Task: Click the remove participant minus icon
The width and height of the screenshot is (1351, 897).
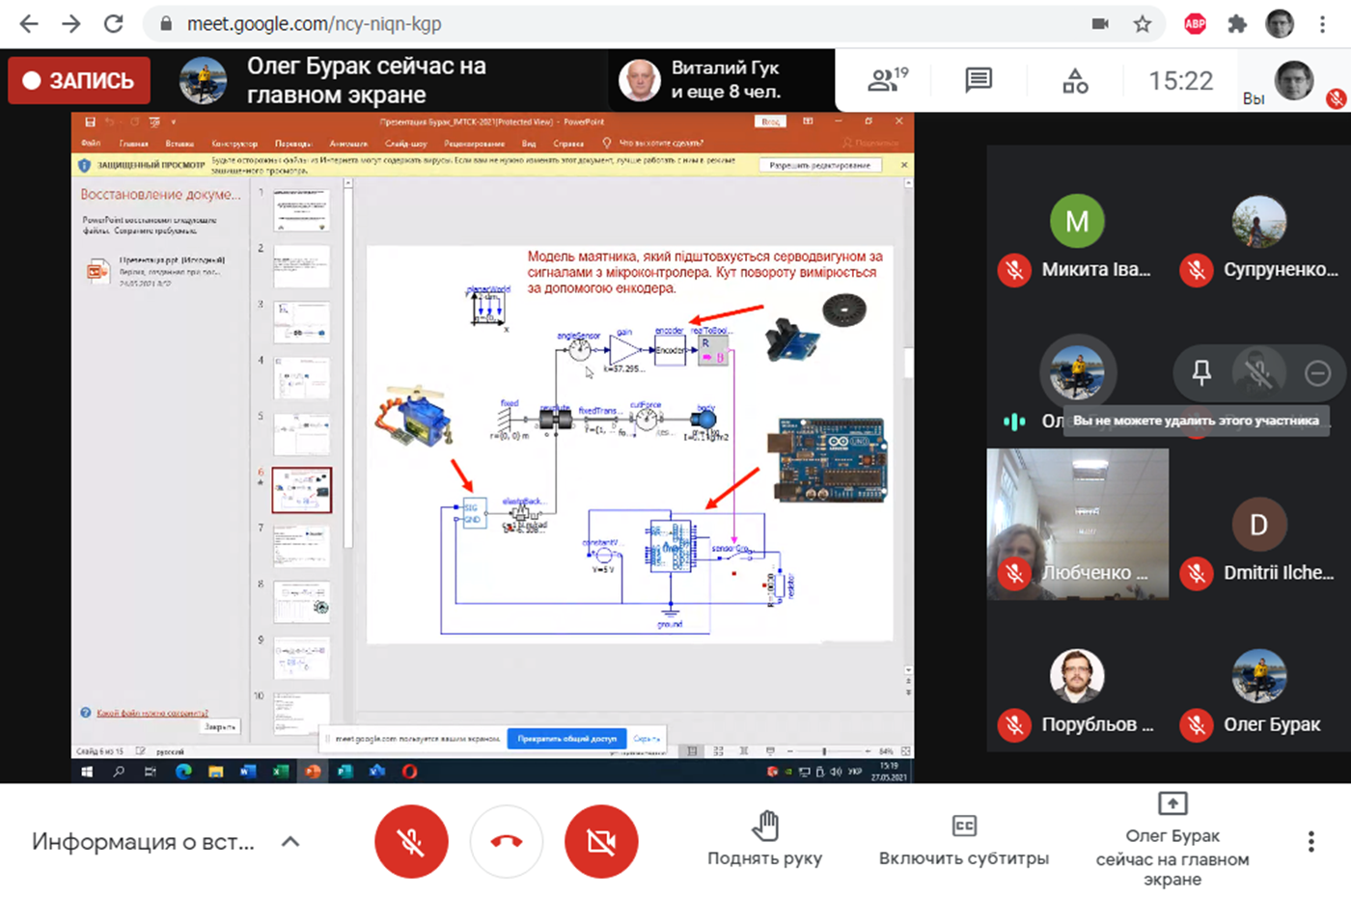Action: (1317, 372)
